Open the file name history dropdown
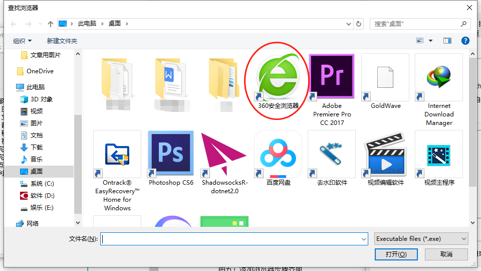This screenshot has width=481, height=271. point(364,239)
